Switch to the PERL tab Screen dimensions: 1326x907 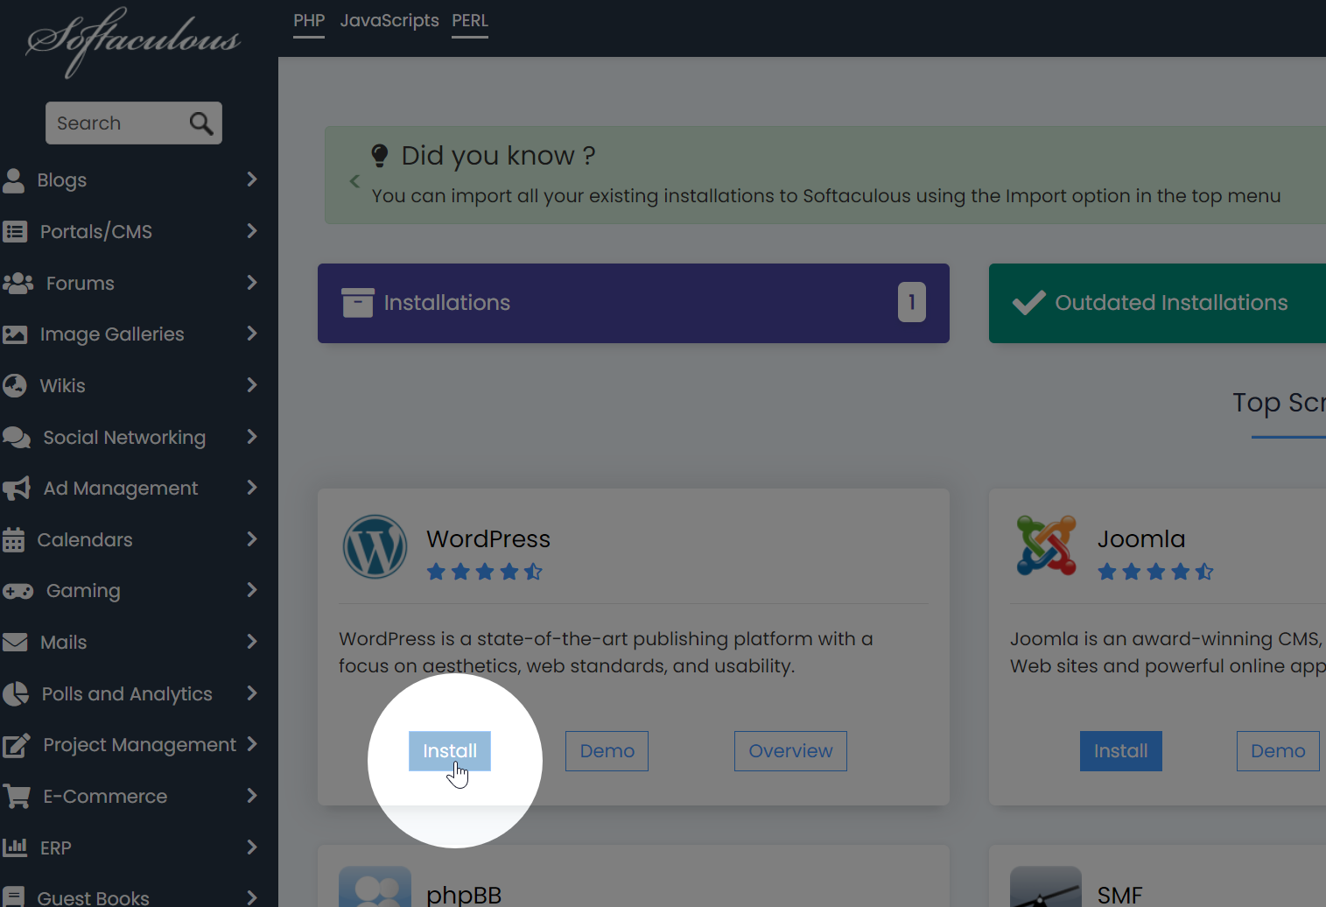pos(470,21)
